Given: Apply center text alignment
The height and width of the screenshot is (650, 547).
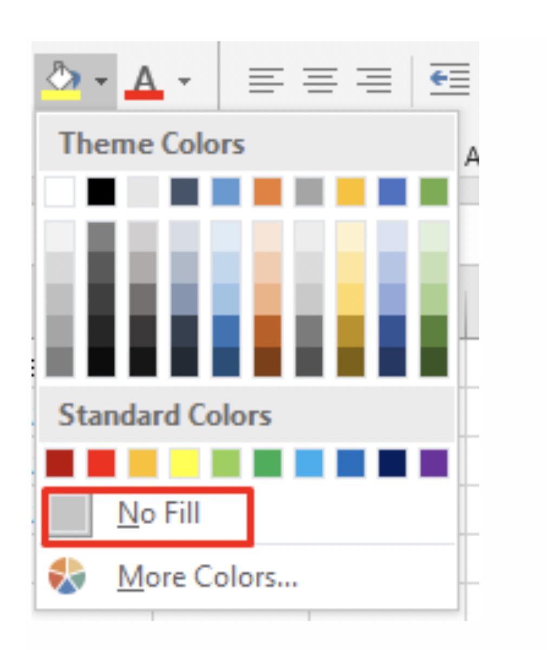Looking at the screenshot, I should click(x=321, y=79).
